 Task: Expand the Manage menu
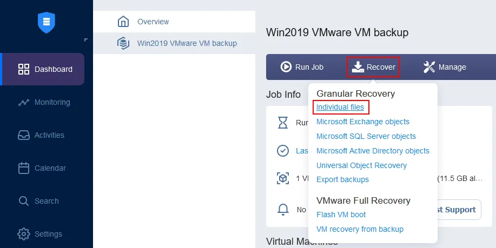click(x=445, y=67)
